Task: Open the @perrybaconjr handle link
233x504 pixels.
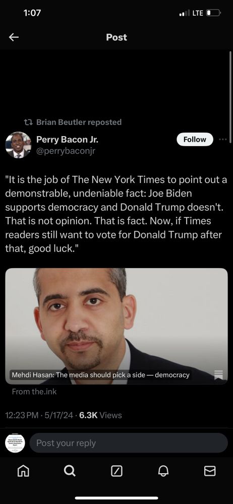Action: tap(66, 151)
